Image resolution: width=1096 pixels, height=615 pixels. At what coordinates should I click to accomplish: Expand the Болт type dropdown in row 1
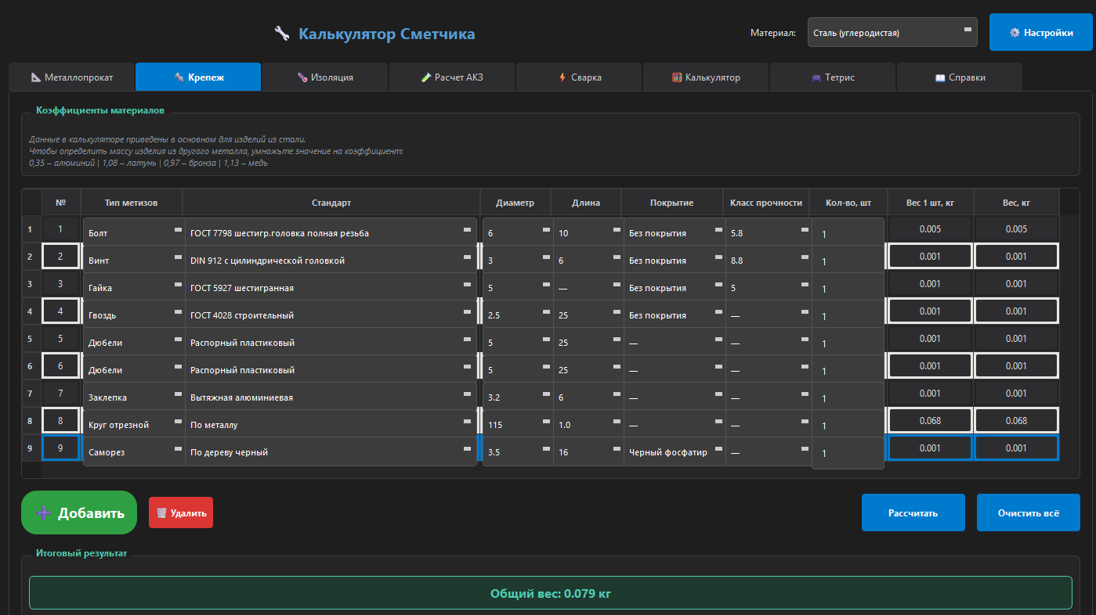point(134,232)
